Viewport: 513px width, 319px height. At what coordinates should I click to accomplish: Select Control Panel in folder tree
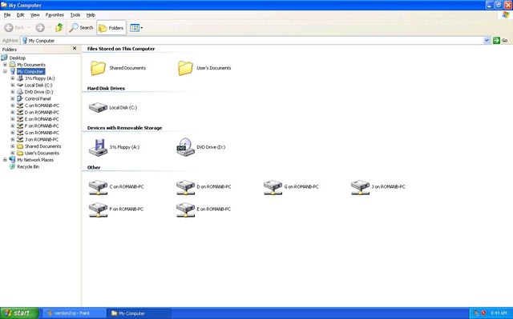pos(38,98)
